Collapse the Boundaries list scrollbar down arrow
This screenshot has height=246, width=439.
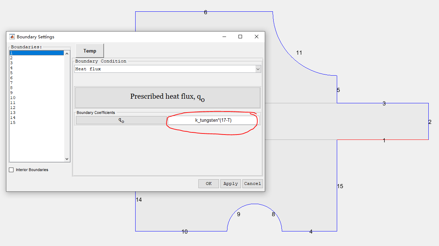(67, 159)
